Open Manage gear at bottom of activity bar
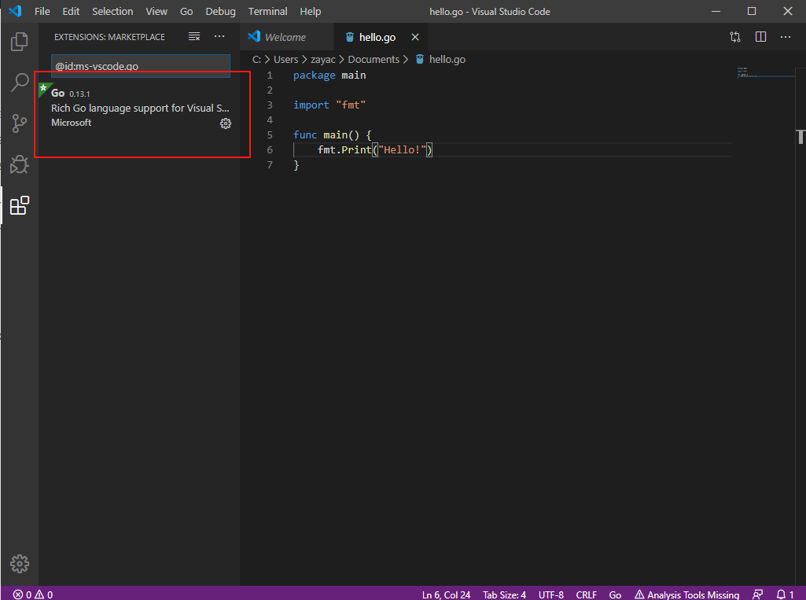The width and height of the screenshot is (806, 600). coord(20,564)
